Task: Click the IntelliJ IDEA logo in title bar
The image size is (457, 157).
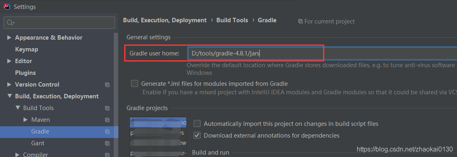Action: (x=7, y=6)
